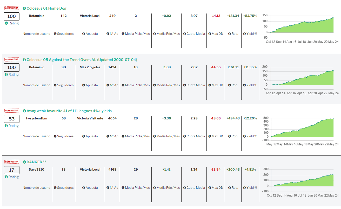
Task: Click Seguidores info icon in Colossus 01 row
Action: pyautogui.click(x=55, y=34)
